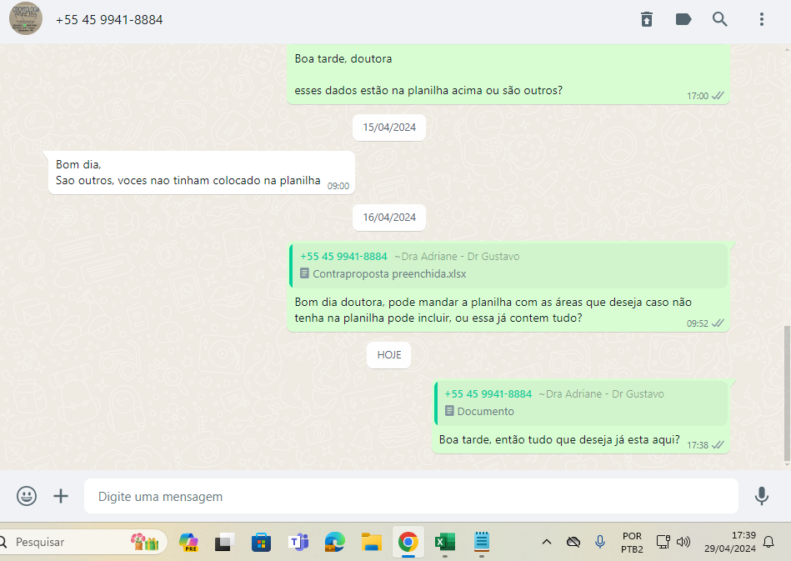Open Microsoft Teams from taskbar

298,542
